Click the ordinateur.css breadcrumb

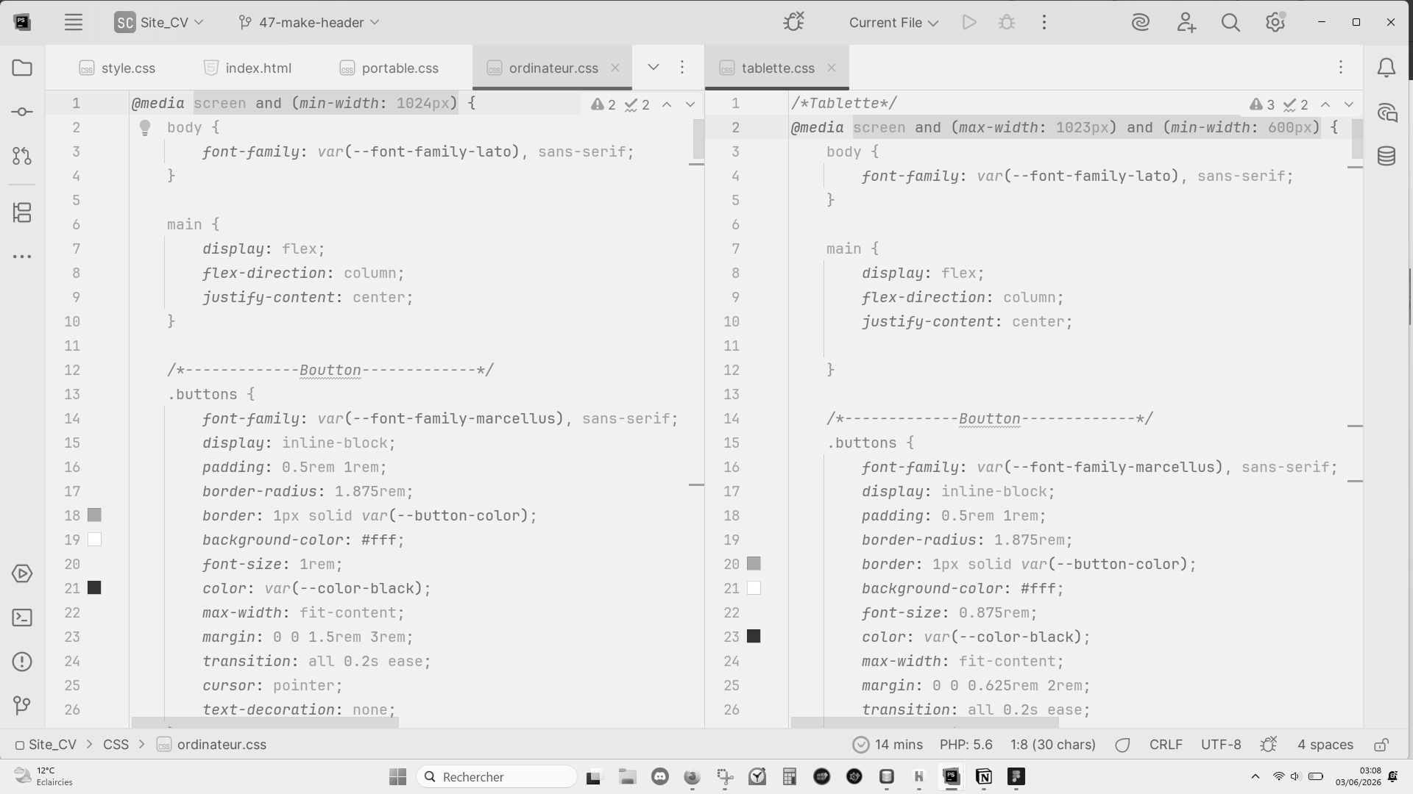pos(212,745)
